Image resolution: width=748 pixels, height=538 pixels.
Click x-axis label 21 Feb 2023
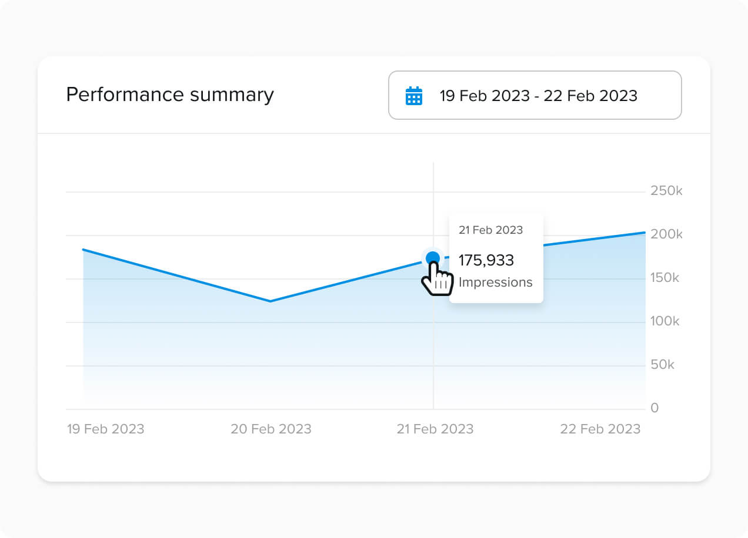pyautogui.click(x=435, y=429)
